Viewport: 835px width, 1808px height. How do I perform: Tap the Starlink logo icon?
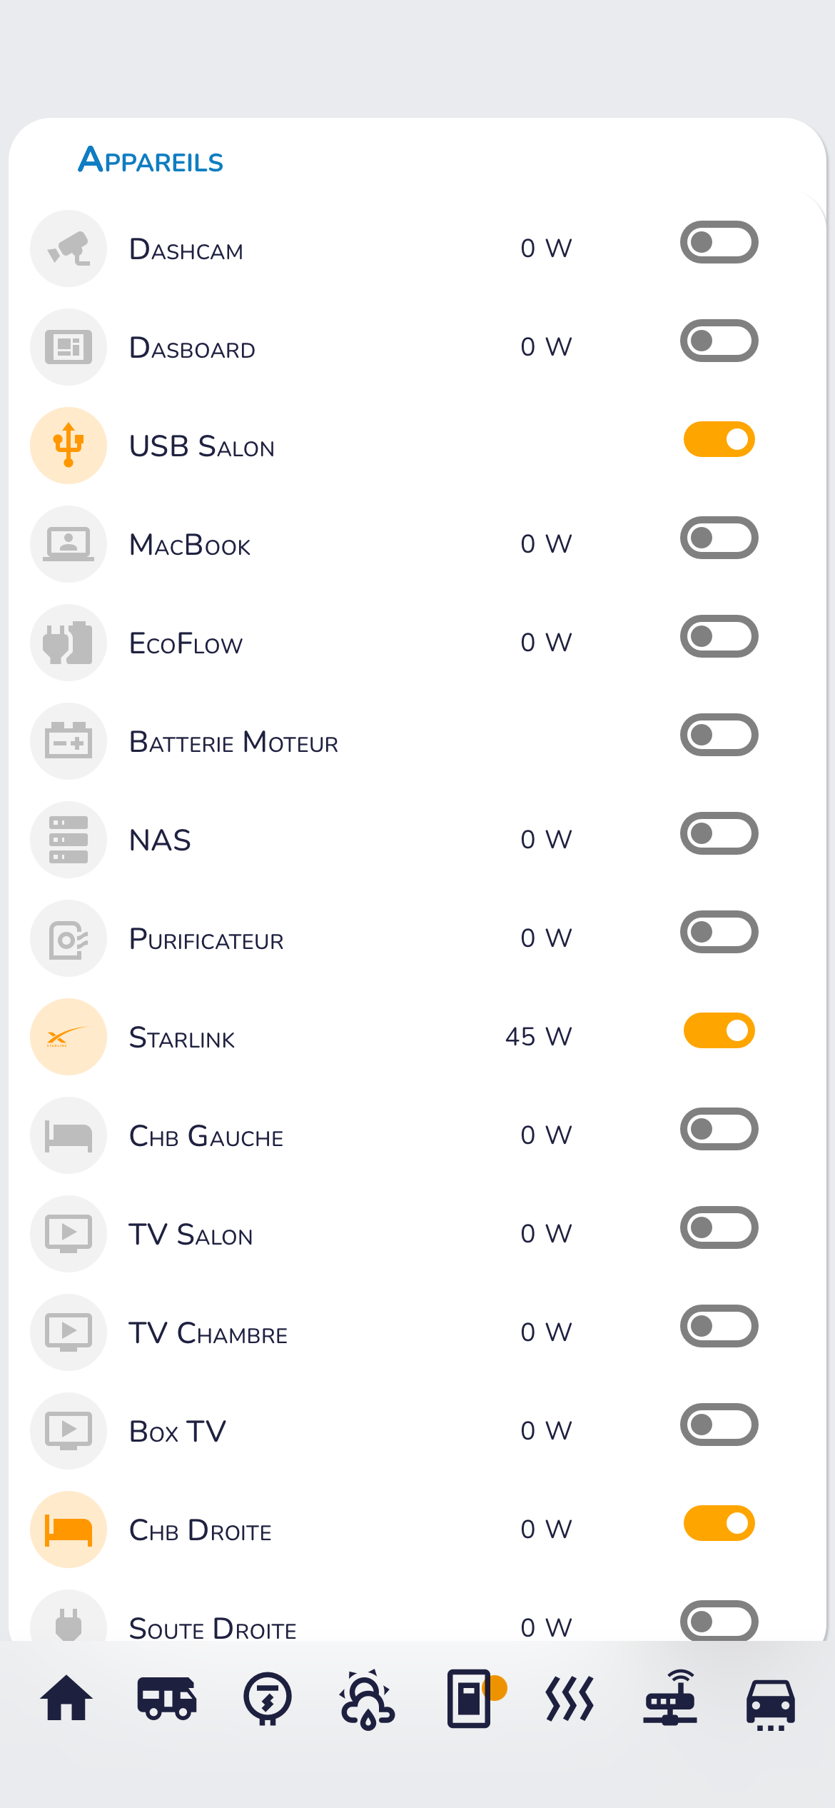coord(69,1037)
